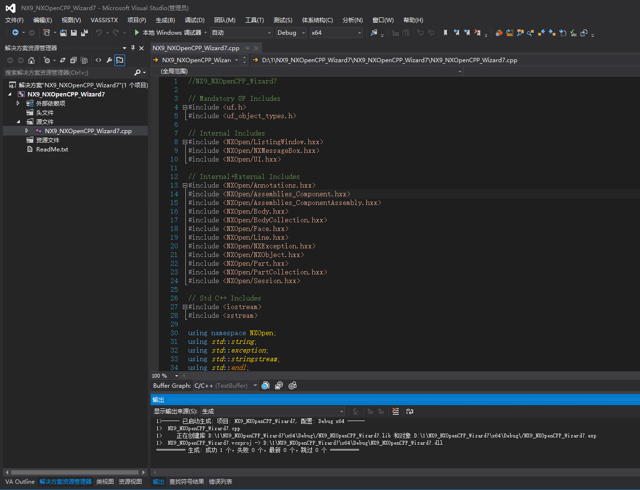Pin the NX9_NXOpenCPP_Wizard7.cpp editor tab
The width and height of the screenshot is (640, 490).
[x=248, y=48]
